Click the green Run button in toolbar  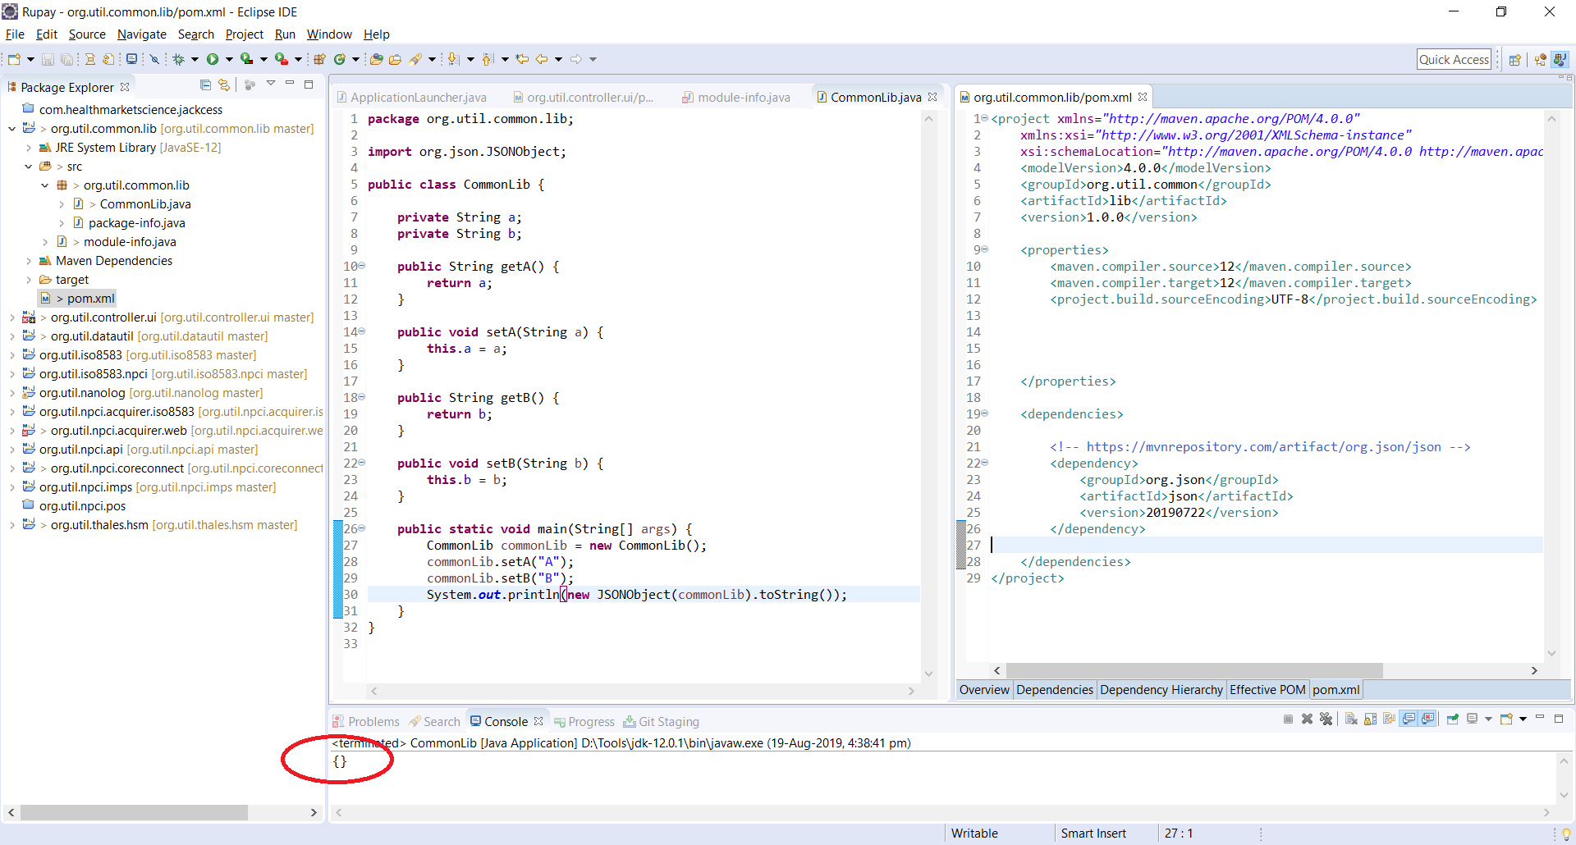pyautogui.click(x=213, y=59)
